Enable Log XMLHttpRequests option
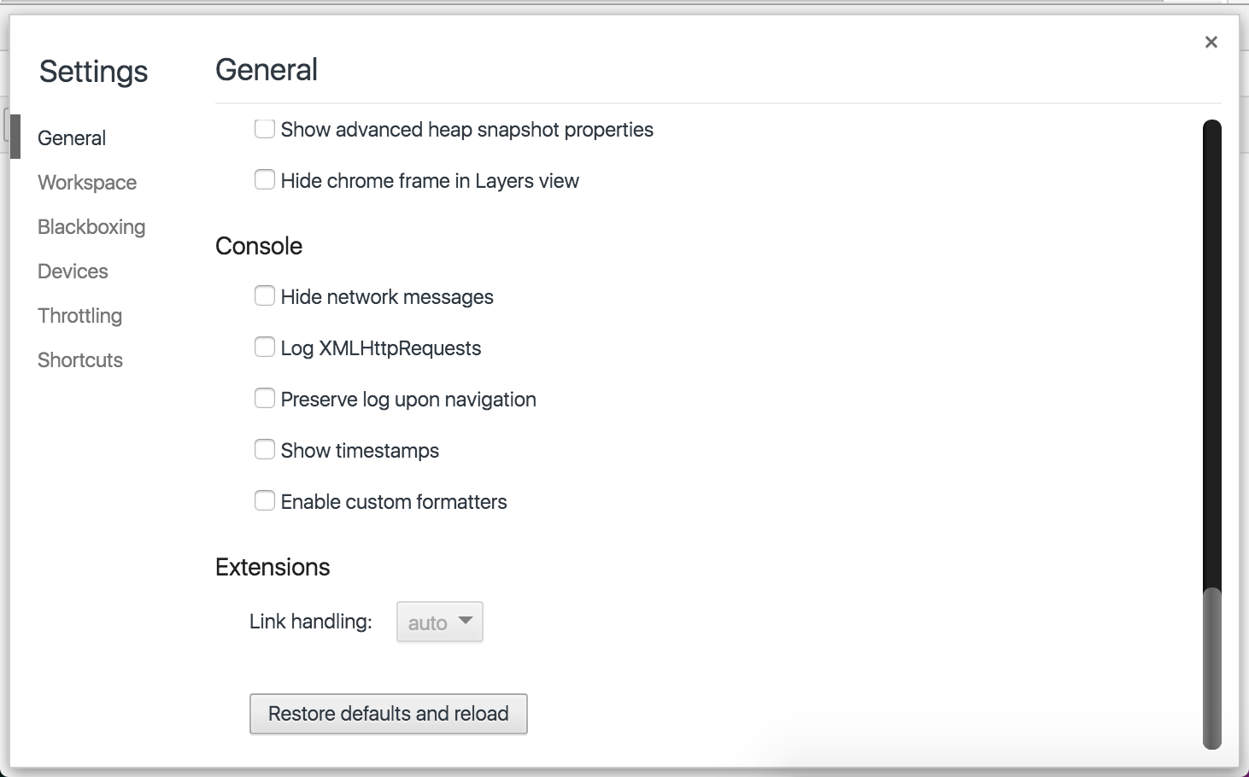1249x777 pixels. (x=265, y=348)
